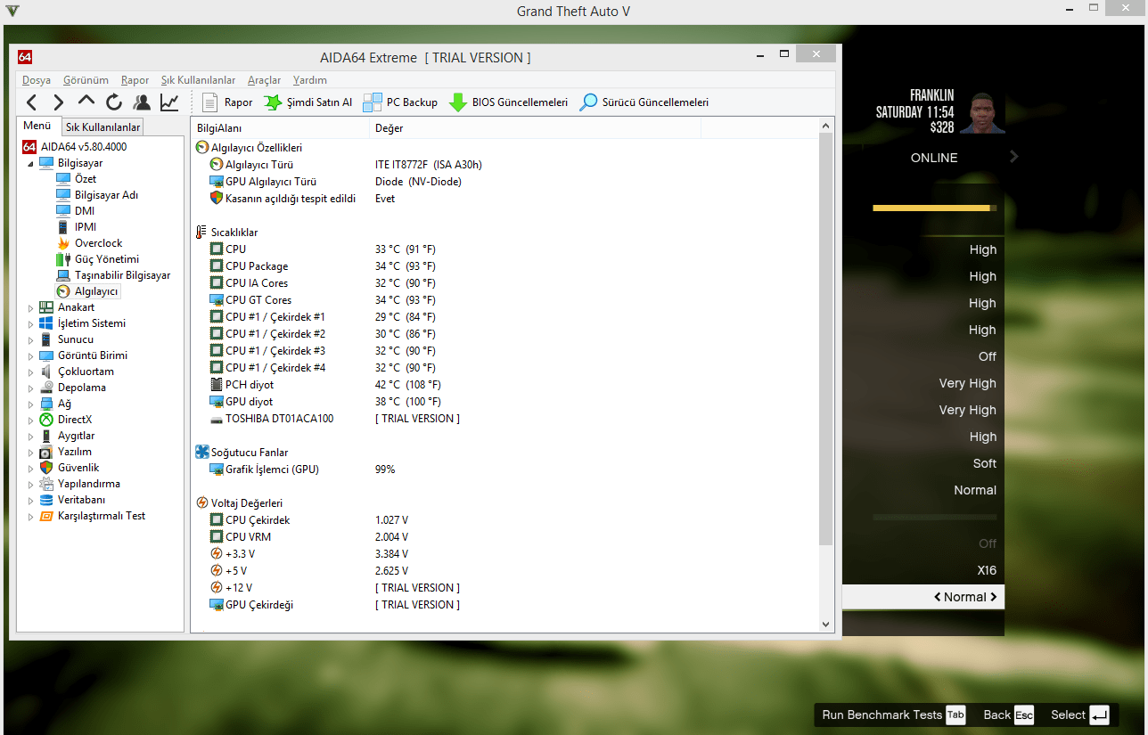Open the Overclock page in the tree
Screen dimensions: 1148x735
(x=98, y=243)
